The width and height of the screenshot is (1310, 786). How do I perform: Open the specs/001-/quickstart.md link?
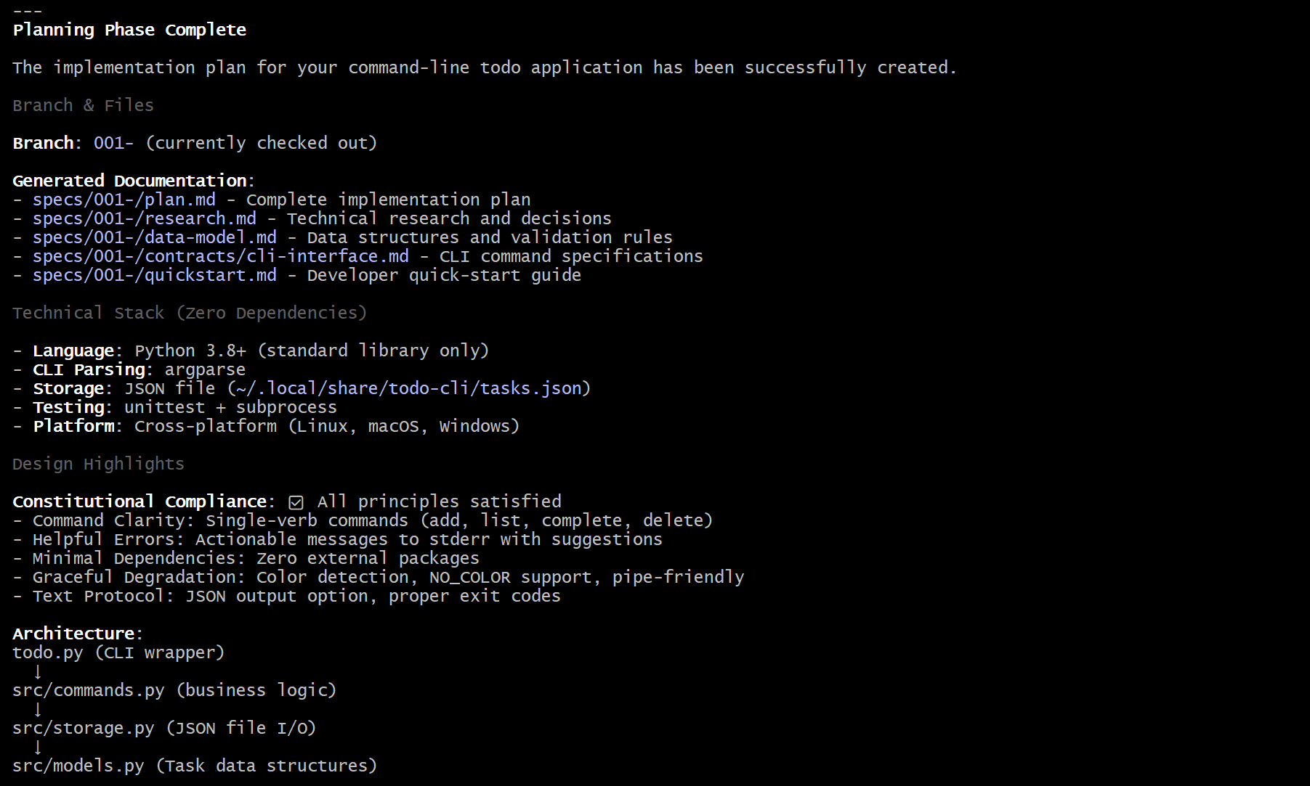(x=154, y=275)
